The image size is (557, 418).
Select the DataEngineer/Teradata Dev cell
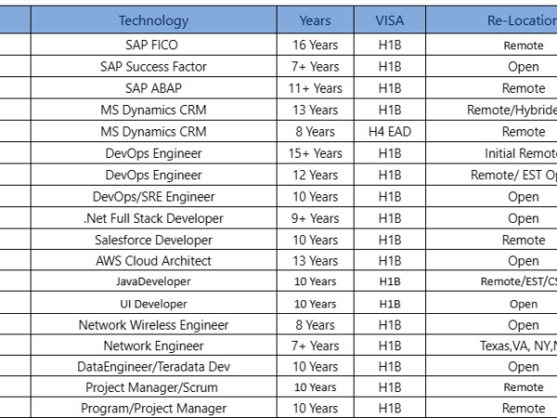click(153, 367)
